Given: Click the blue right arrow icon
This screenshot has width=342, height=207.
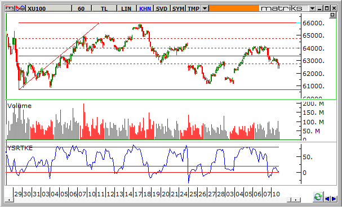Looking at the screenshot, I should tap(334, 199).
